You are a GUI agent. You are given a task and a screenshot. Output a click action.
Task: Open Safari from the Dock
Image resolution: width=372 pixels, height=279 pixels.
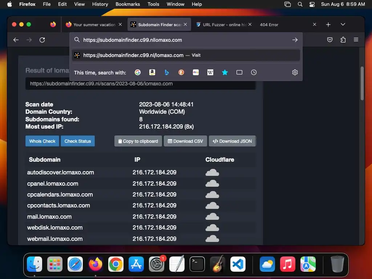pos(75,264)
